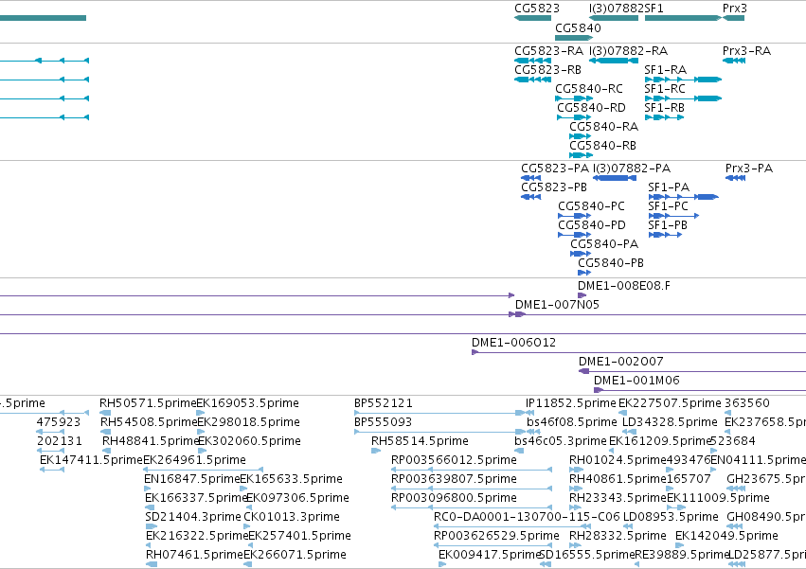This screenshot has height=569, width=806.
Task: Click the CG5823-PA protein feature
Action: pyautogui.click(x=531, y=178)
